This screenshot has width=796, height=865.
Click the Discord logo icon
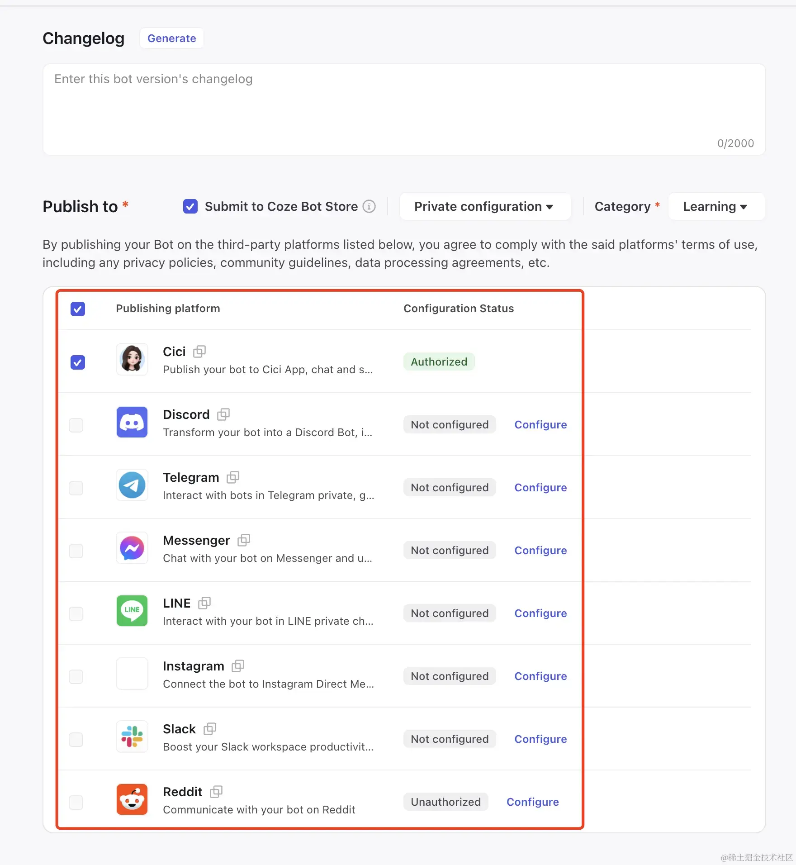[x=132, y=422]
